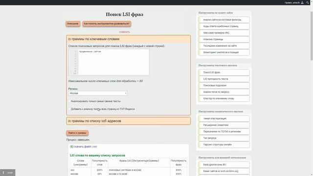The width and height of the screenshot is (313, 176).
Task: Click the page's vertical scrollbar thumb
Action: pyautogui.click(x=312, y=36)
